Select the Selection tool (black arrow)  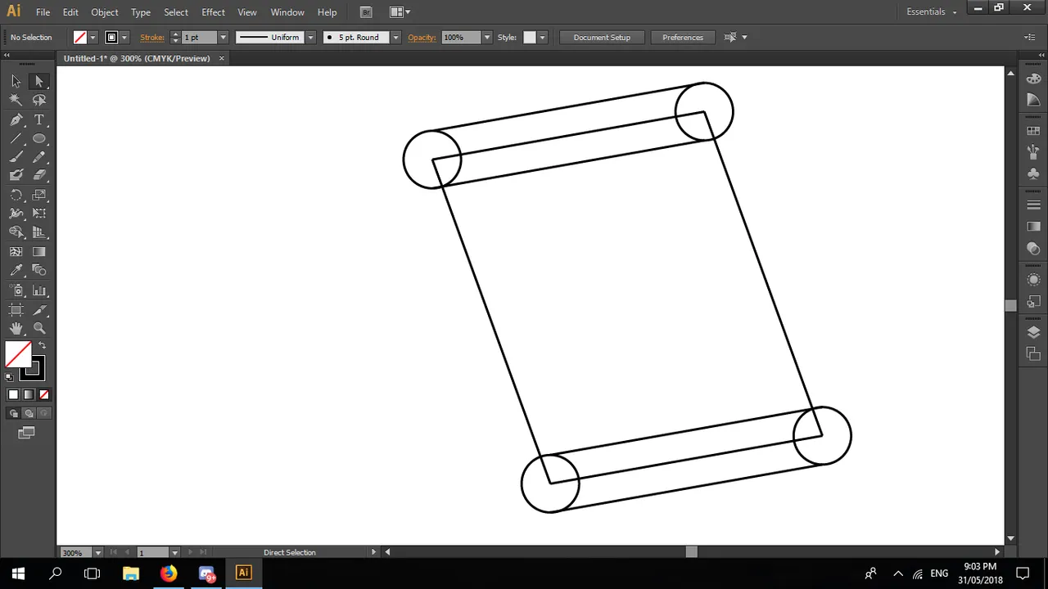pos(16,81)
